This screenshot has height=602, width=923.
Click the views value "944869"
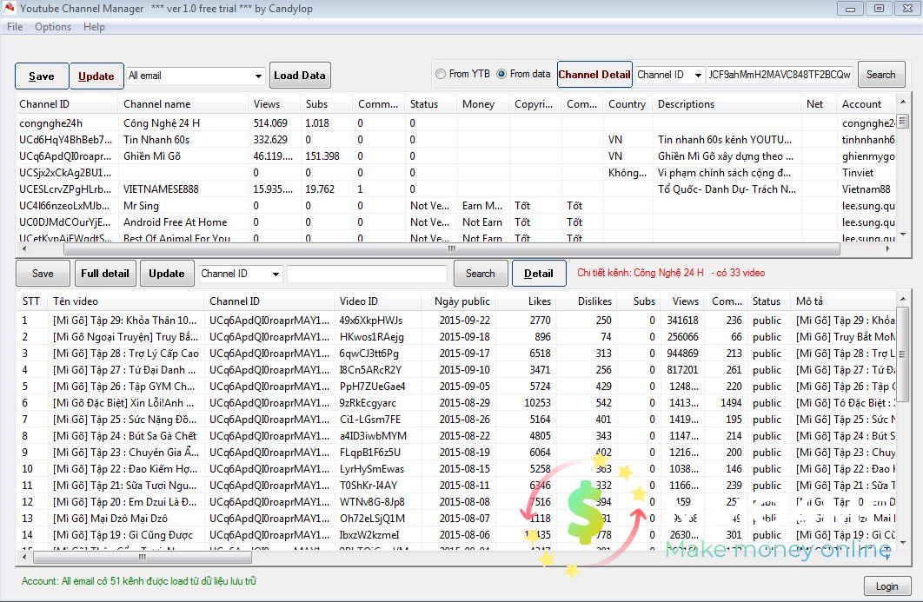pyautogui.click(x=683, y=353)
